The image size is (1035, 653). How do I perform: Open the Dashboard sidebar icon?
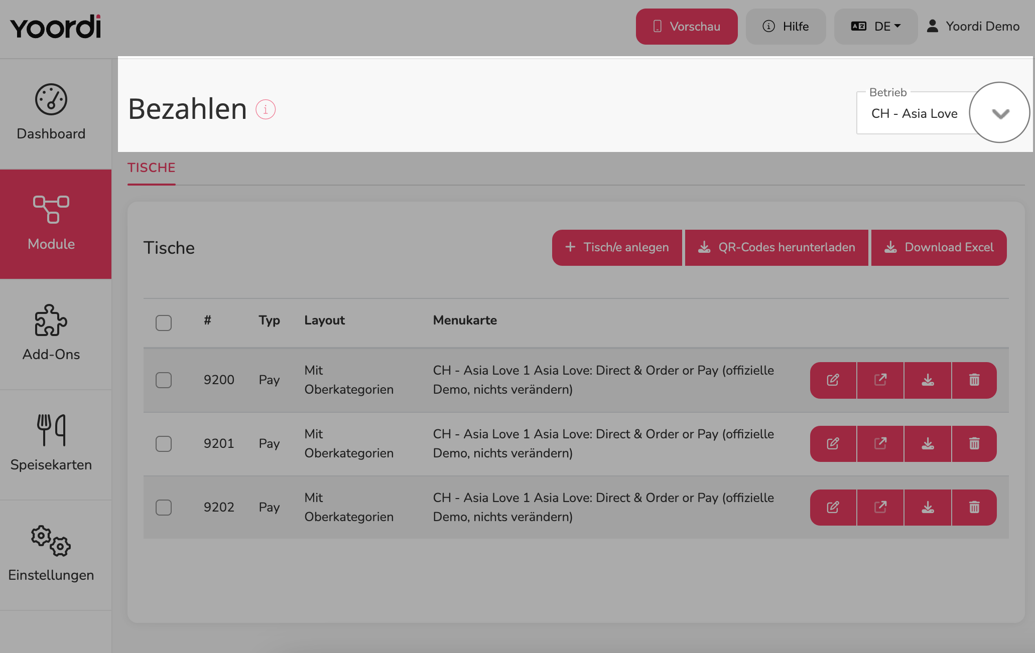51,99
